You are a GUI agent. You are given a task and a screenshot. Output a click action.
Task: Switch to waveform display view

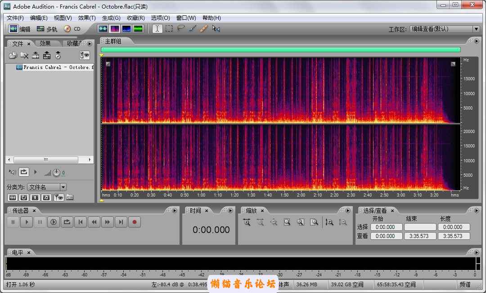tap(103, 29)
